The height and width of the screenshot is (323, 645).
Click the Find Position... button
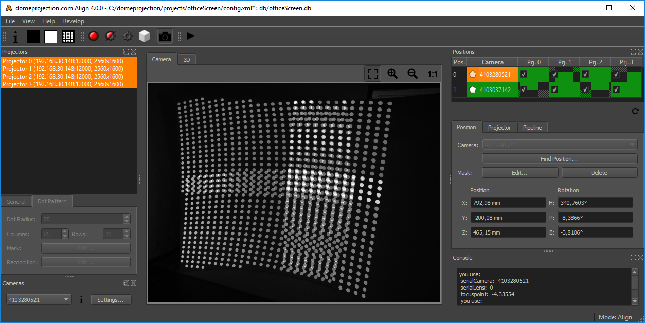click(559, 159)
